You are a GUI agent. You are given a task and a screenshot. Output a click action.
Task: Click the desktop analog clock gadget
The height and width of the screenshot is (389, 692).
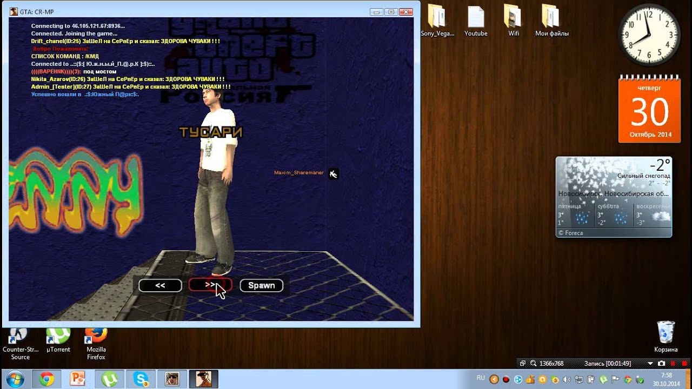click(649, 35)
